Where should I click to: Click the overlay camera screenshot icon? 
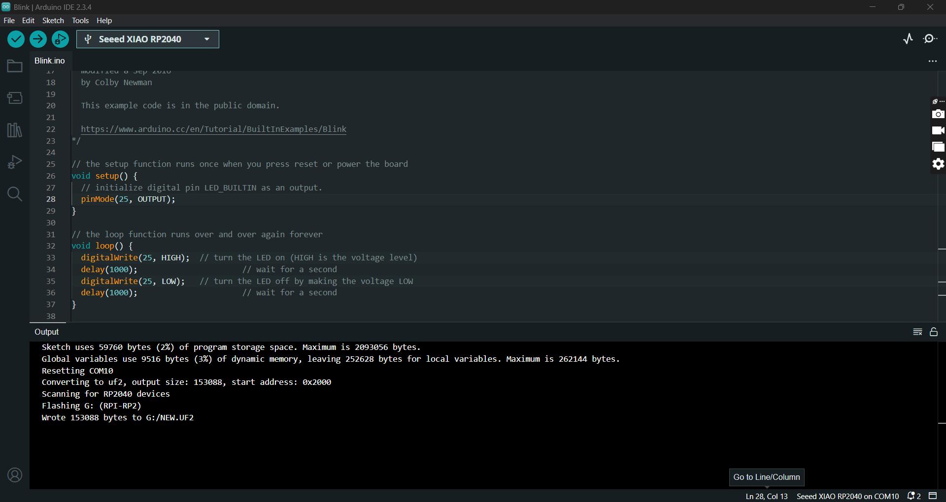coord(938,114)
